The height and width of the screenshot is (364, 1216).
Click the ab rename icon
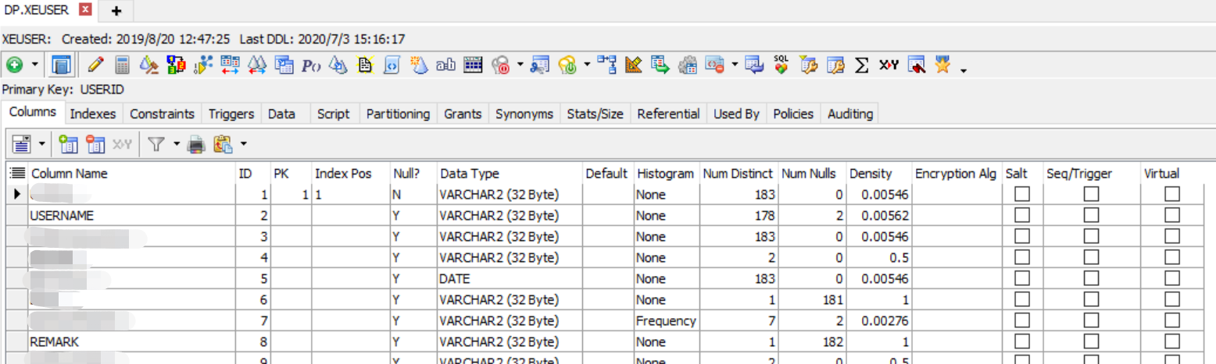tap(445, 65)
